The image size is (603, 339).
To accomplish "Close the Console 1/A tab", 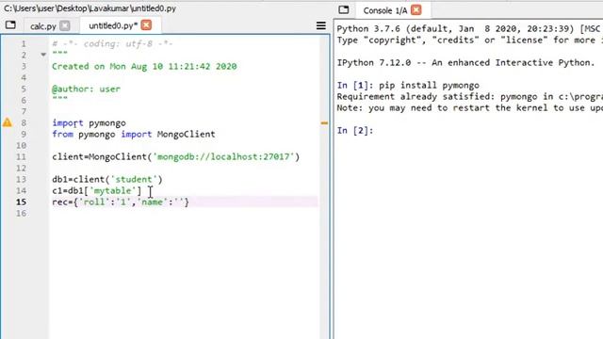I will click(416, 10).
